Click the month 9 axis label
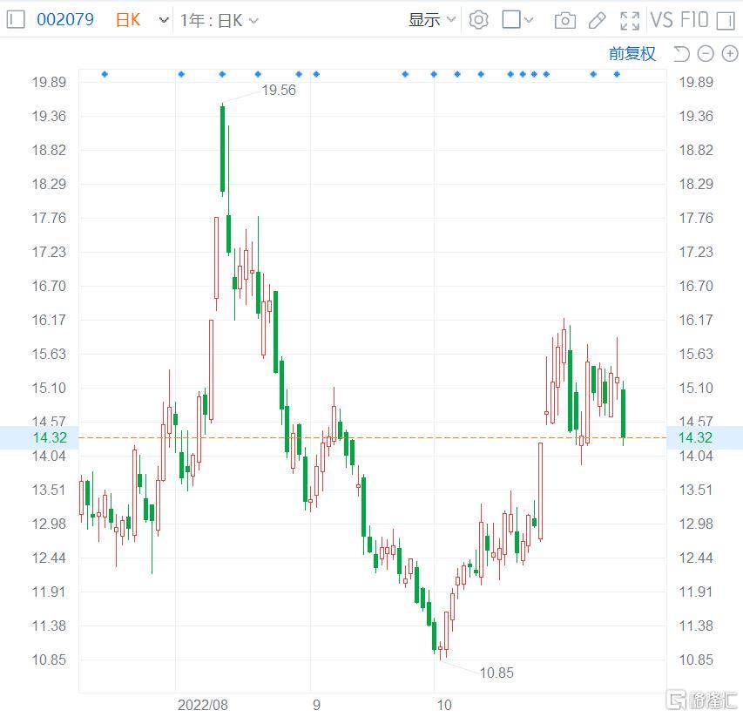This screenshot has height=717, width=743. tap(316, 705)
